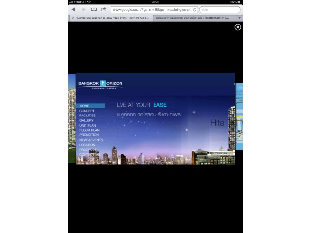This screenshot has height=233, width=311.
Task: Reload the page with refresh icon
Action: (195, 9)
